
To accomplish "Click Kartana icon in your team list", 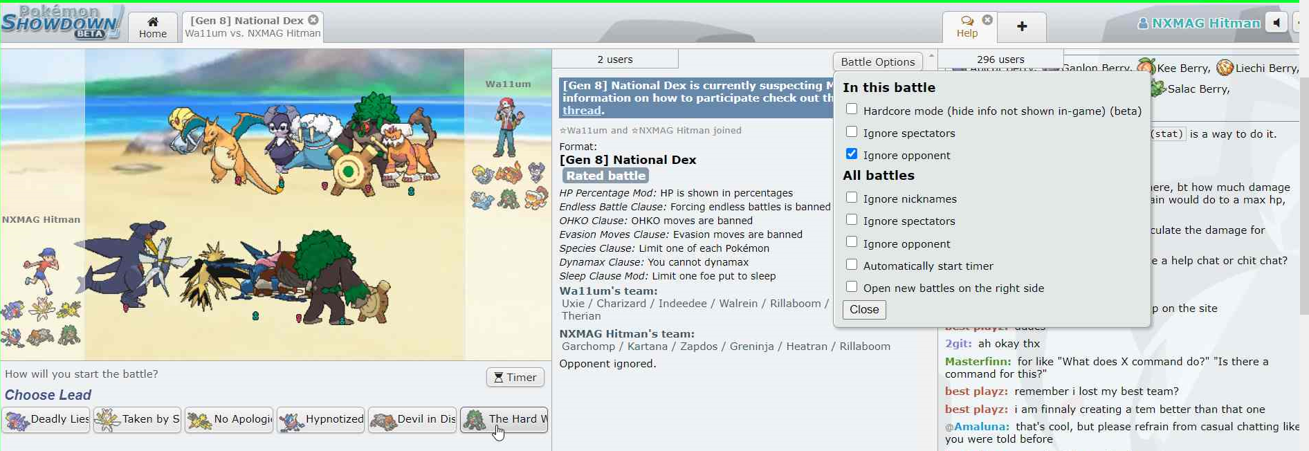I will coord(41,309).
